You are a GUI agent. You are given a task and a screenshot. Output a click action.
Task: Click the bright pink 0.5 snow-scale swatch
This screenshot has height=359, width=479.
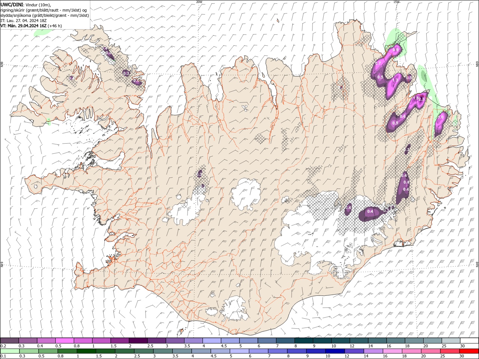[65, 341]
